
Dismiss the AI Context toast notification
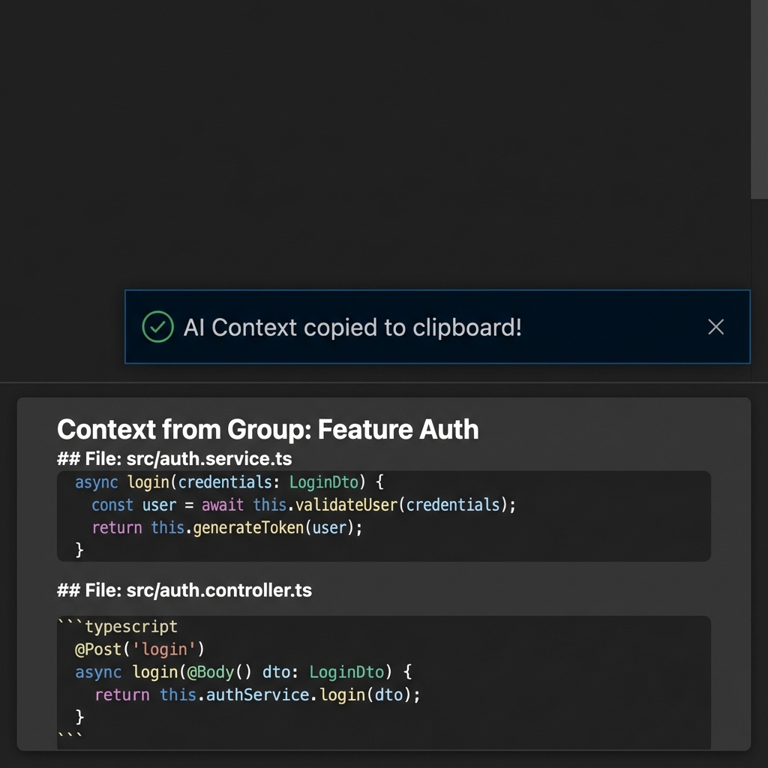[x=715, y=327]
